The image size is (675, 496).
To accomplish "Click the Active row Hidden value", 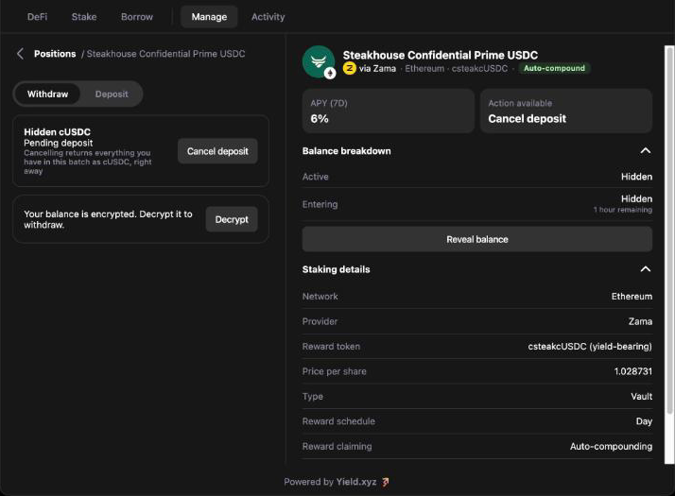I will click(636, 177).
